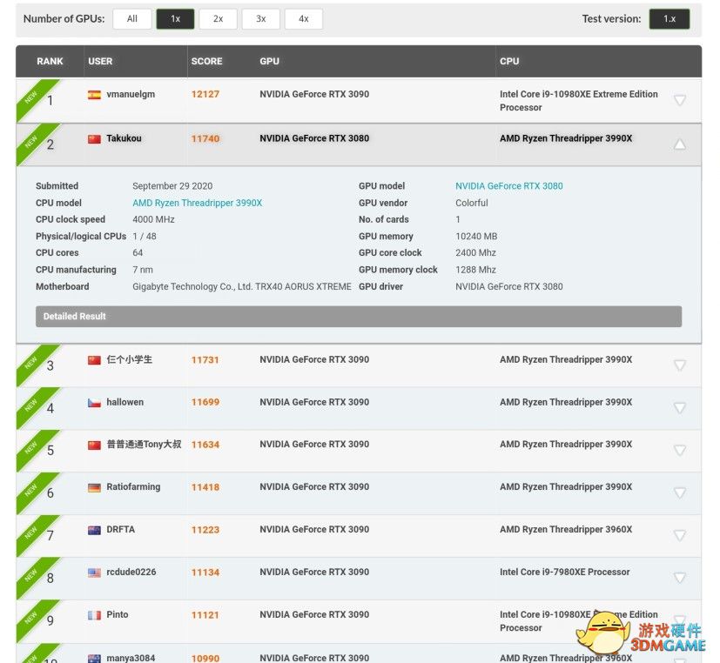Click the NEW ribbon on rank 8
This screenshot has height=663, width=720.
pos(33,573)
